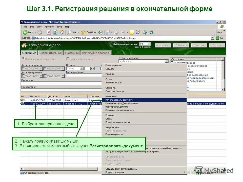Expand the Отображать строчек dropdown
Image resolution: width=243 pixels, height=182 pixels.
click(149, 44)
